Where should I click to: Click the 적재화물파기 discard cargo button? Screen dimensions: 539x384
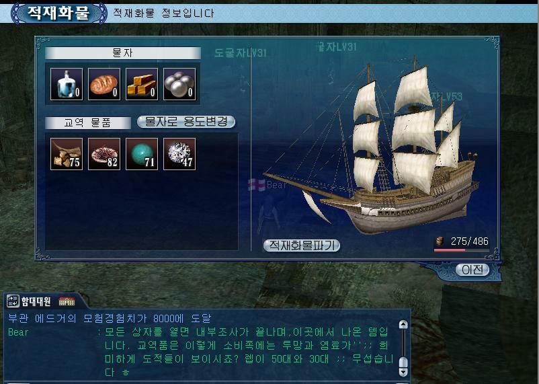tap(302, 245)
